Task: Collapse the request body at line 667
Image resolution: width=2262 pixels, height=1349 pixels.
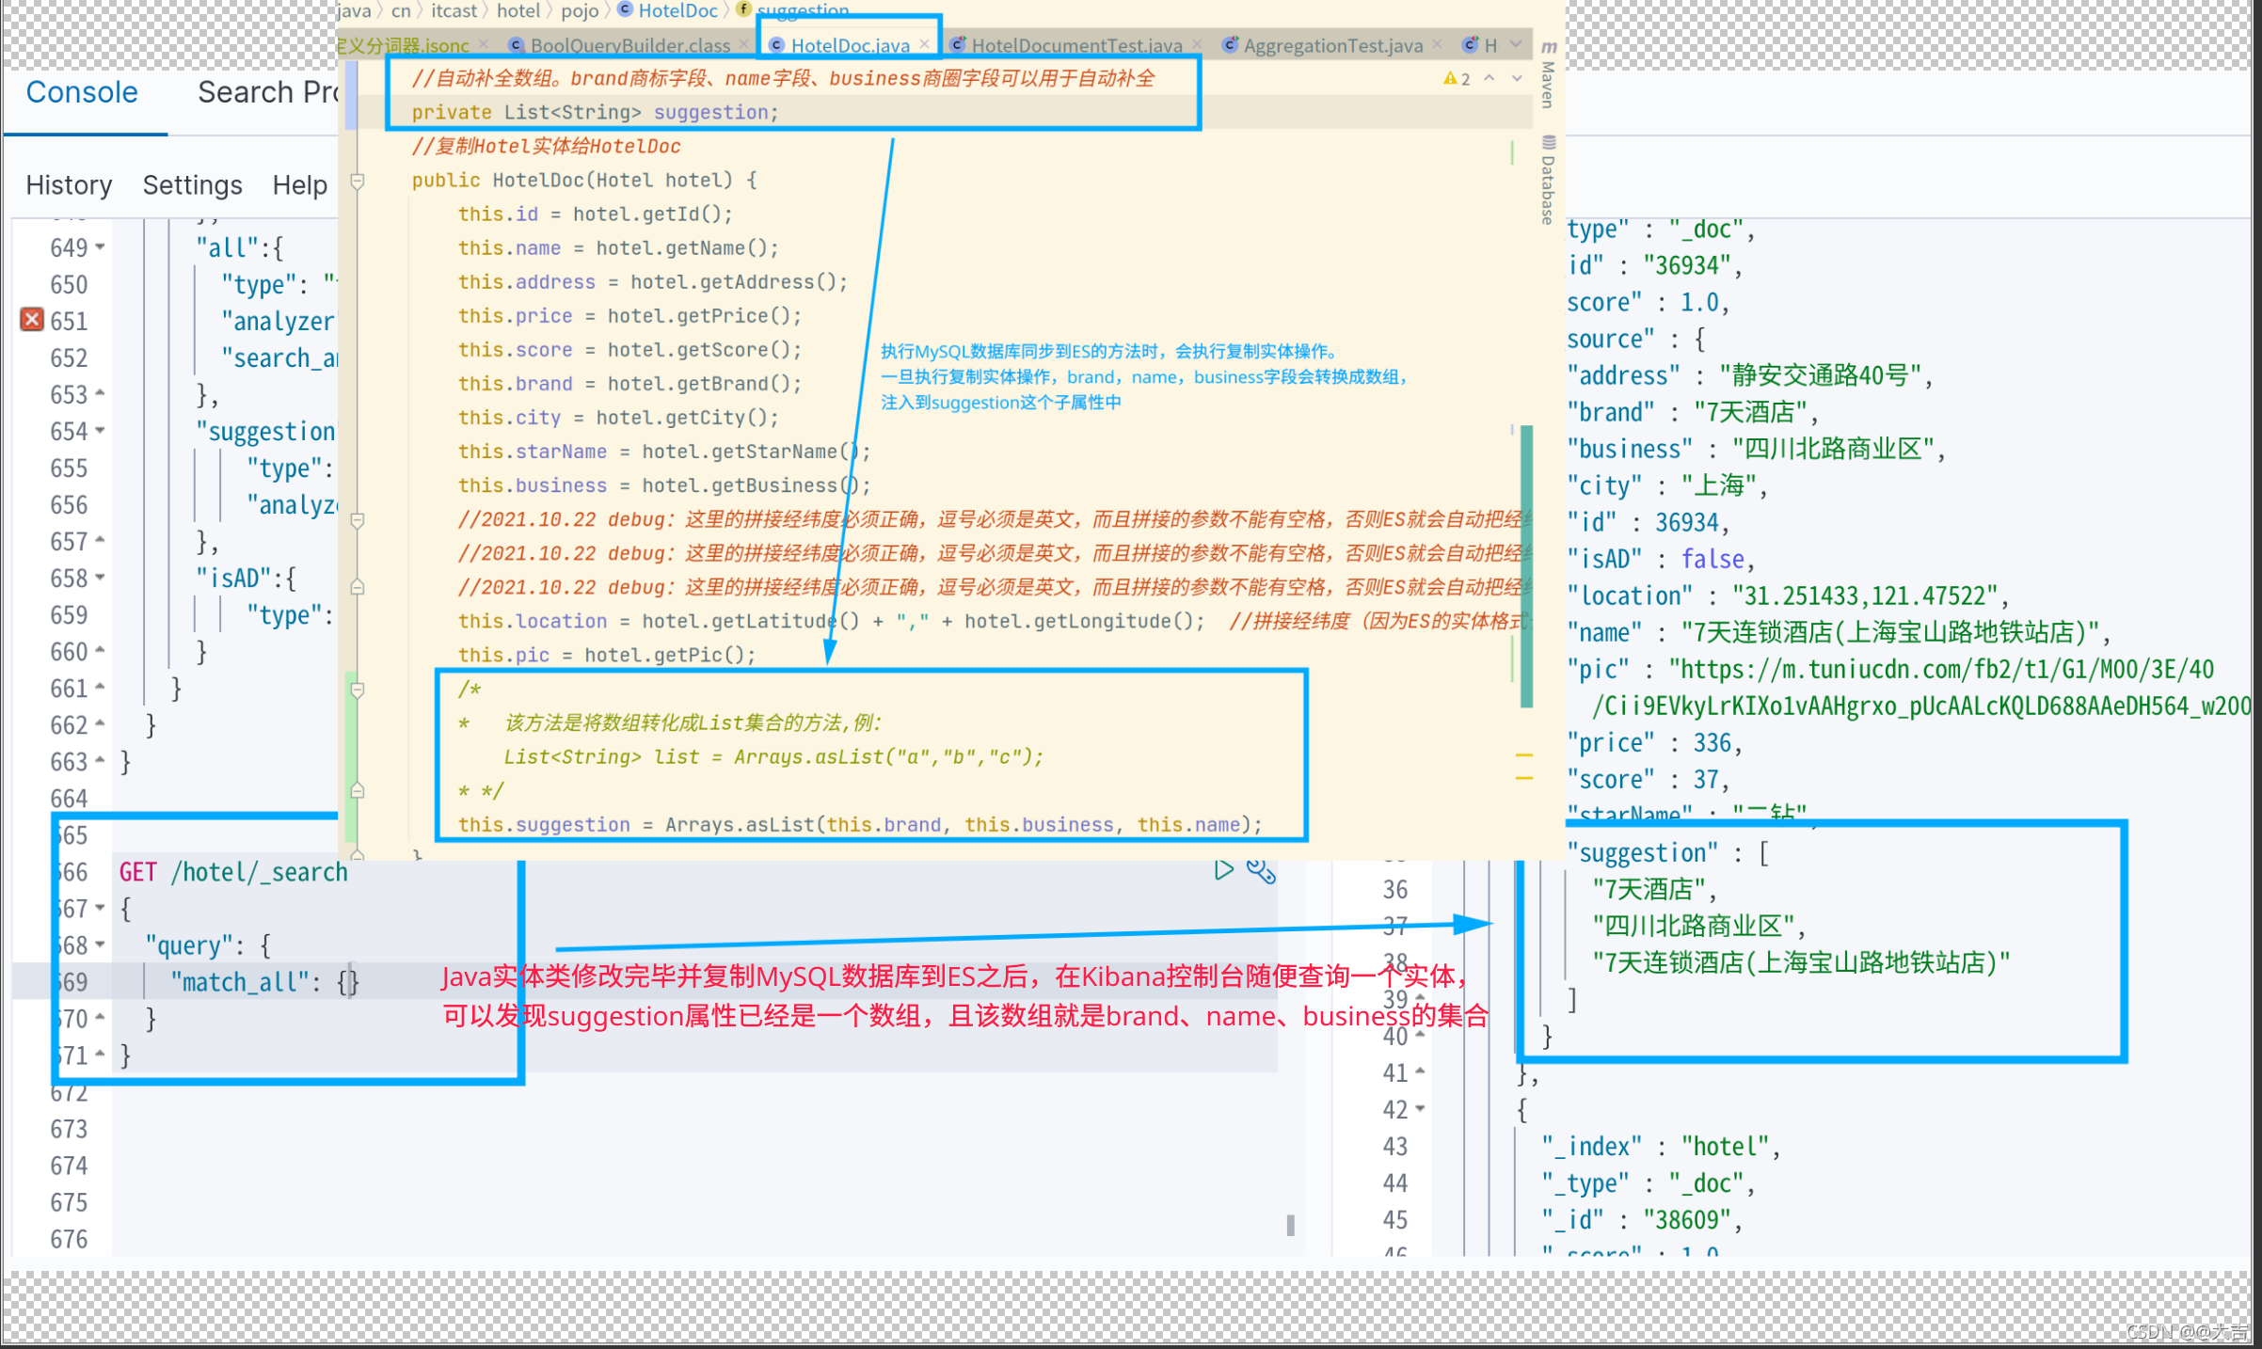Action: [x=100, y=908]
